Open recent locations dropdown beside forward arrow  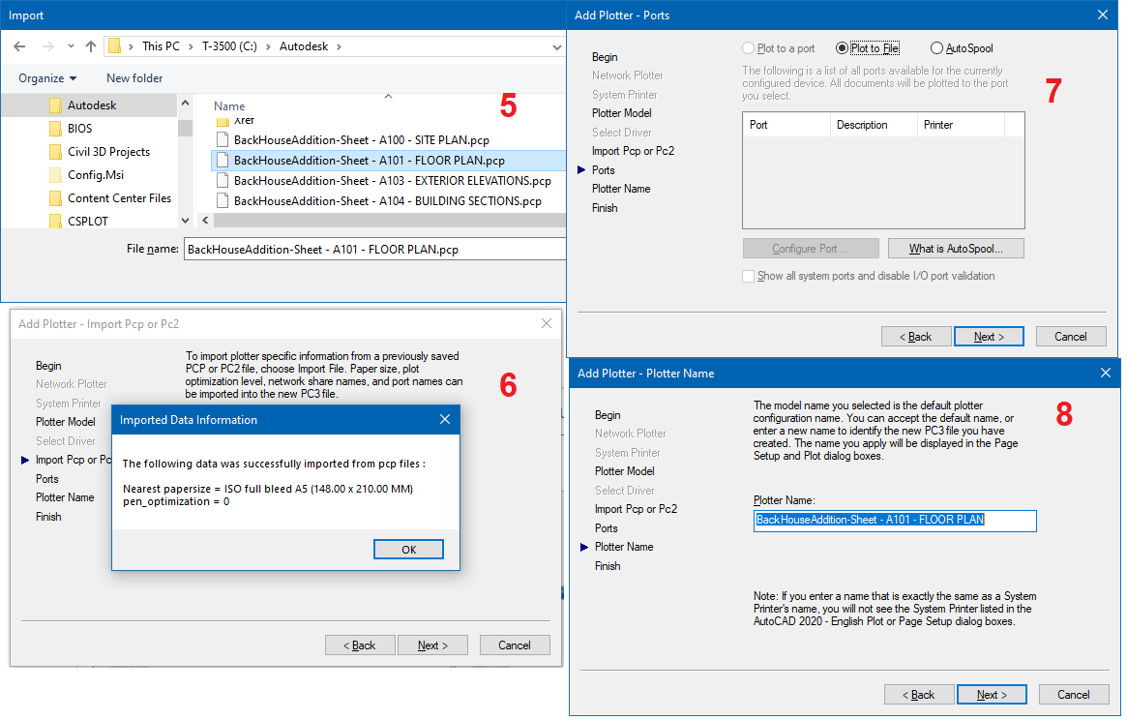71,46
